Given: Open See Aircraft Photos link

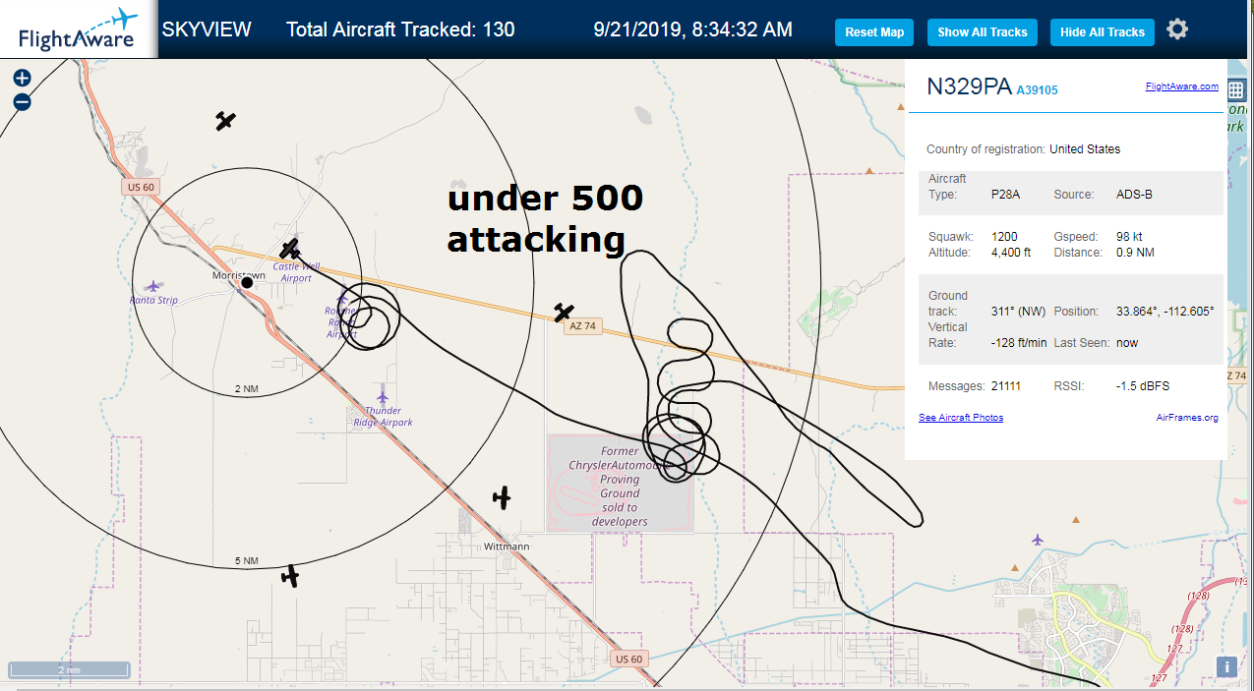Looking at the screenshot, I should (961, 418).
